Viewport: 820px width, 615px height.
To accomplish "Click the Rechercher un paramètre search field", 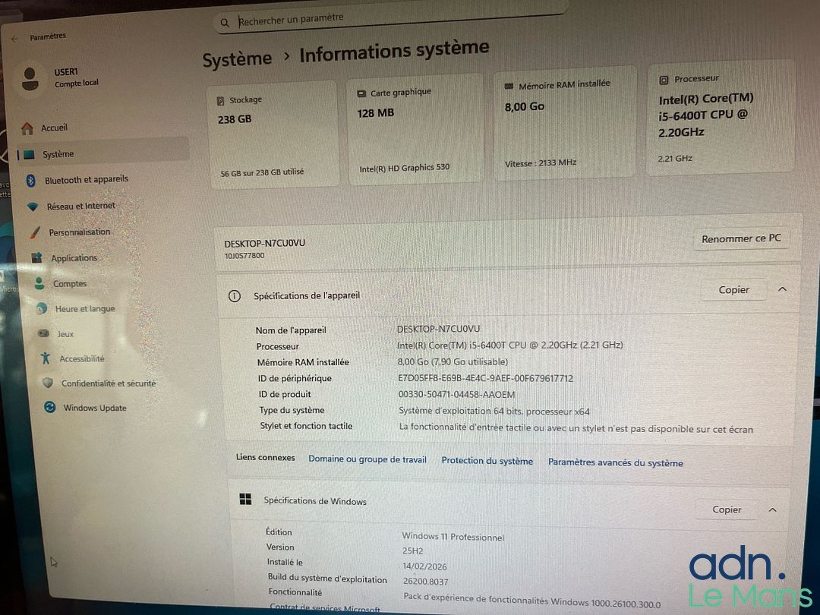I will [389, 18].
